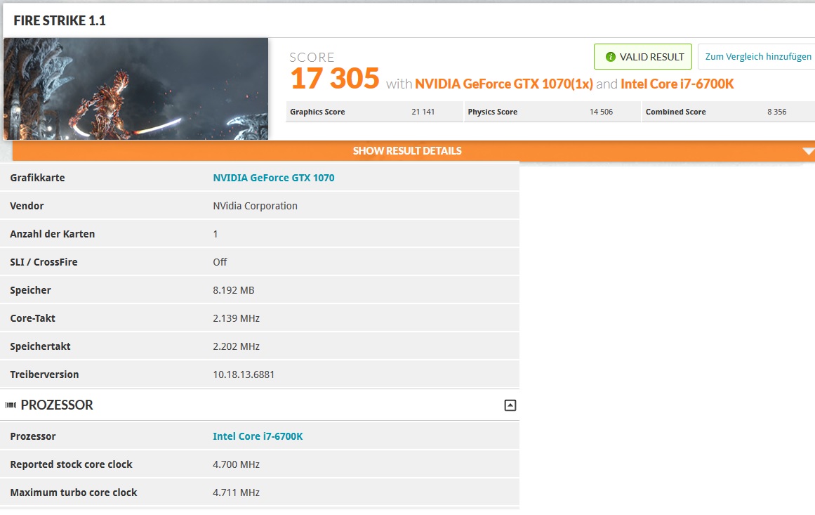Image resolution: width=815 pixels, height=515 pixels.
Task: Expand Show Result Details arrow
Action: click(x=808, y=151)
